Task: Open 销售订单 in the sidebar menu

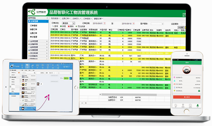Action: click(x=34, y=29)
